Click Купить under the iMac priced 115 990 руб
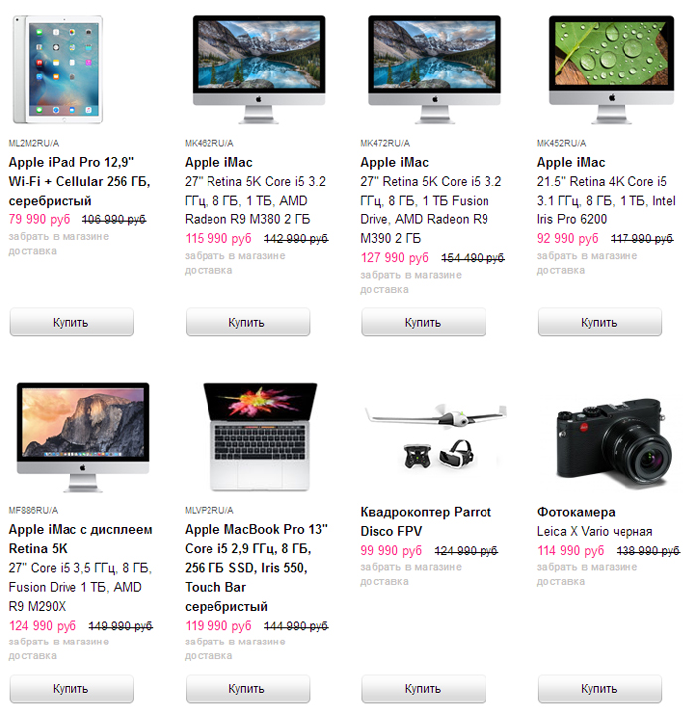 tap(248, 322)
